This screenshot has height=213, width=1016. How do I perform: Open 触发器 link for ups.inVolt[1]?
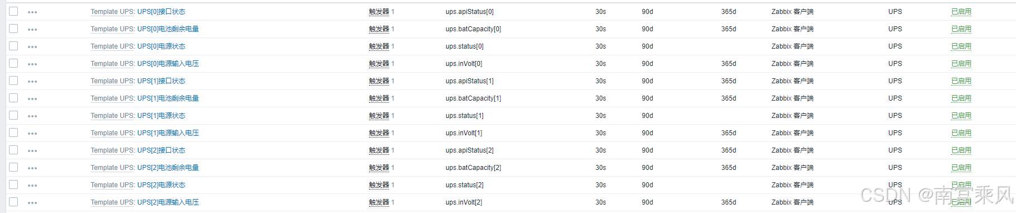point(379,133)
